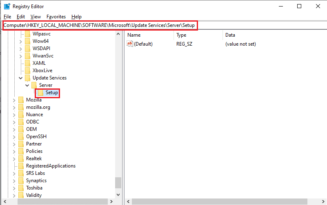Open the Help menu
The width and height of the screenshot is (327, 205).
(x=76, y=17)
